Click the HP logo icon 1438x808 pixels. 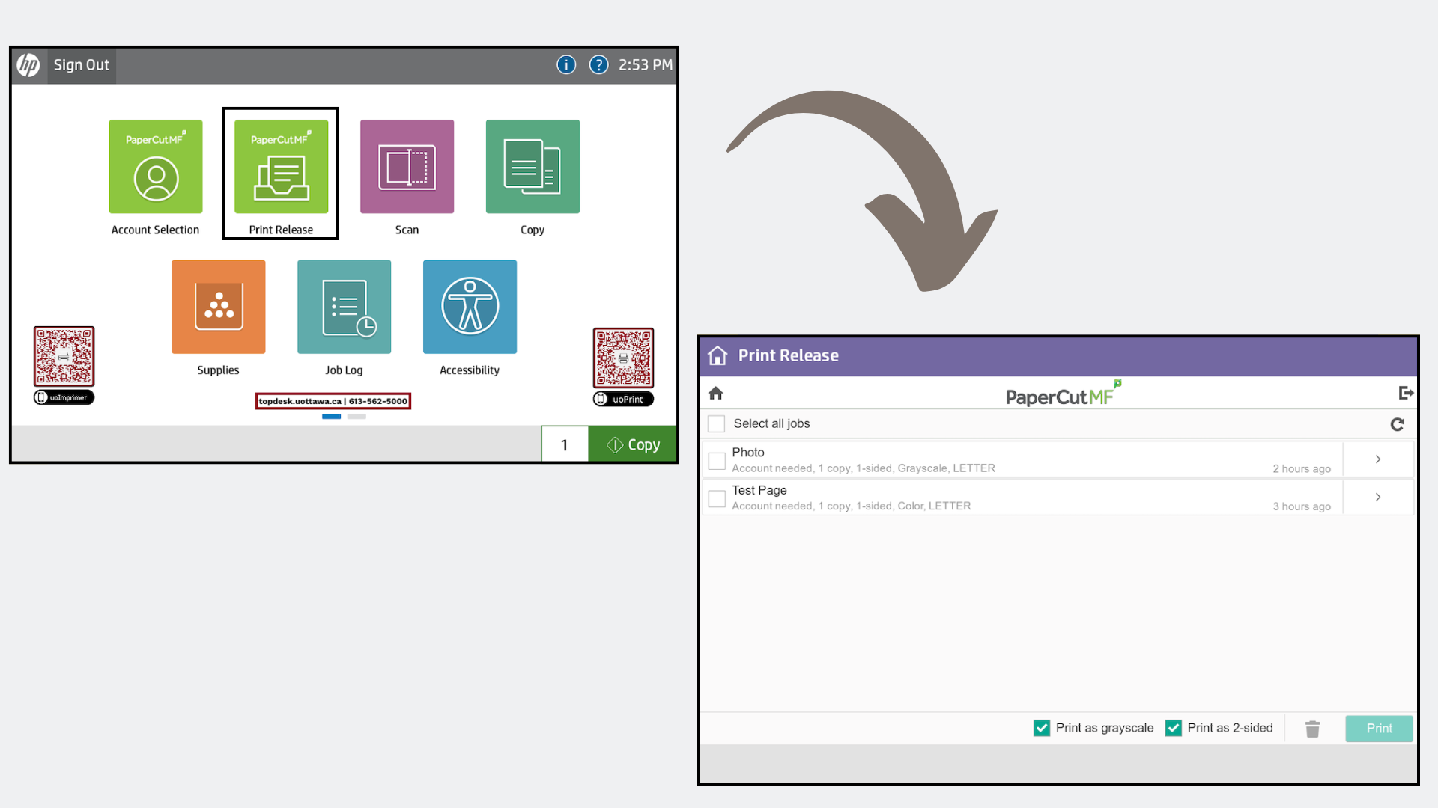pos(28,65)
